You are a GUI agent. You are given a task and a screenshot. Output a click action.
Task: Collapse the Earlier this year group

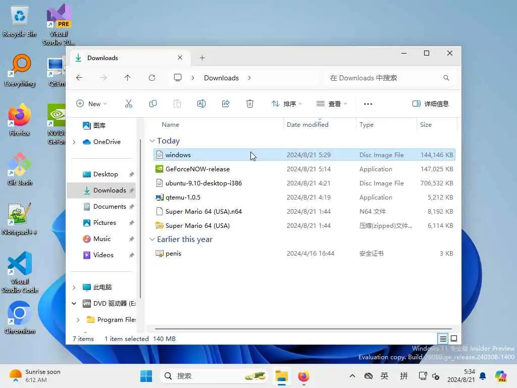tap(152, 239)
